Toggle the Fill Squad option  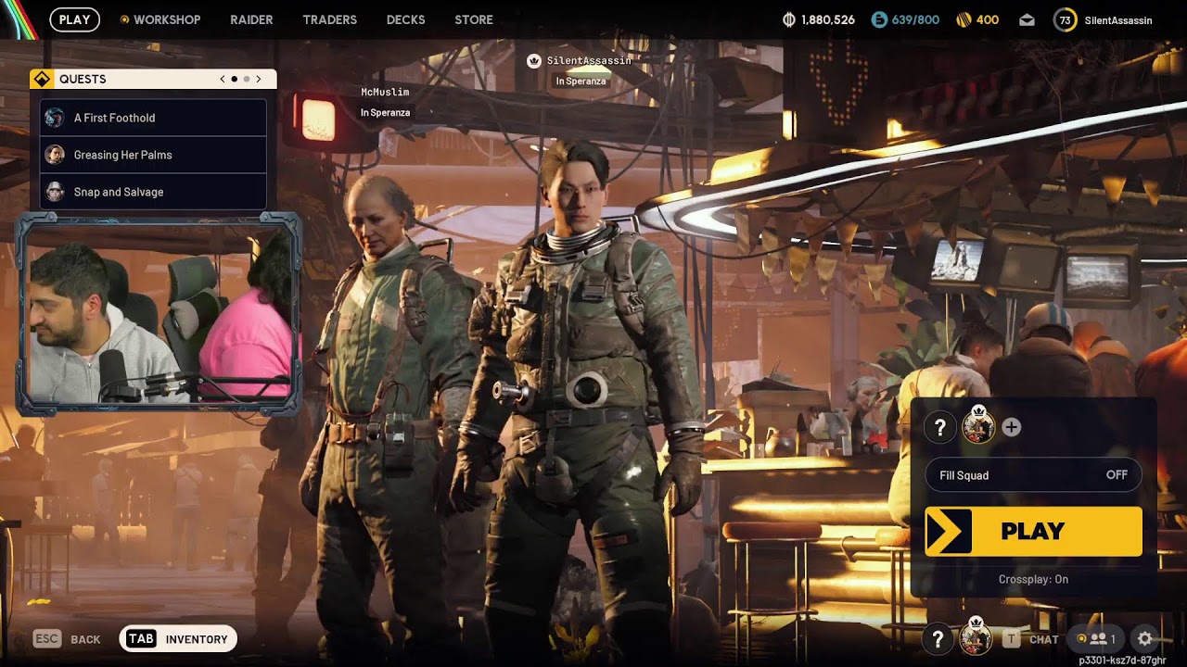pos(1033,475)
